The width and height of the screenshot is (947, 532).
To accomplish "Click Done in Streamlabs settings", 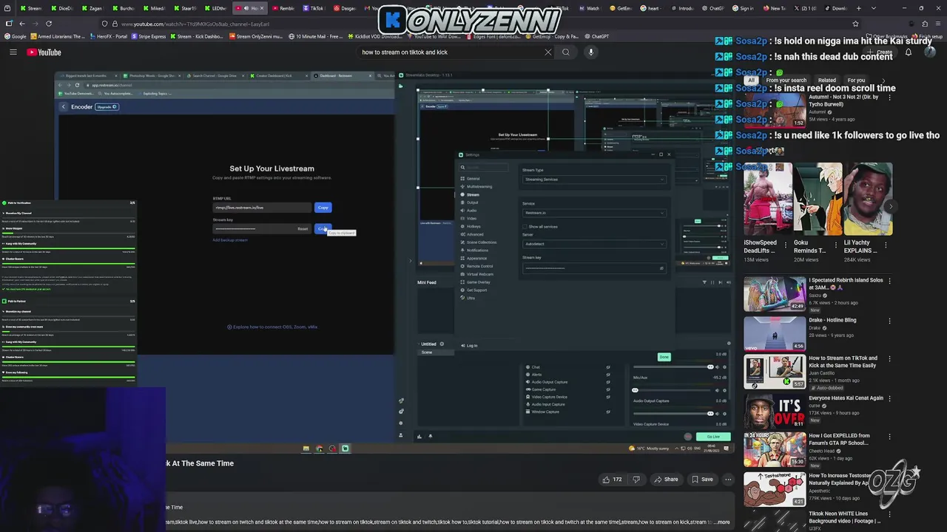I will [664, 357].
